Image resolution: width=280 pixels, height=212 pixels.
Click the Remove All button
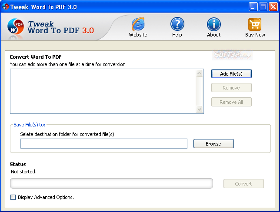click(x=231, y=102)
